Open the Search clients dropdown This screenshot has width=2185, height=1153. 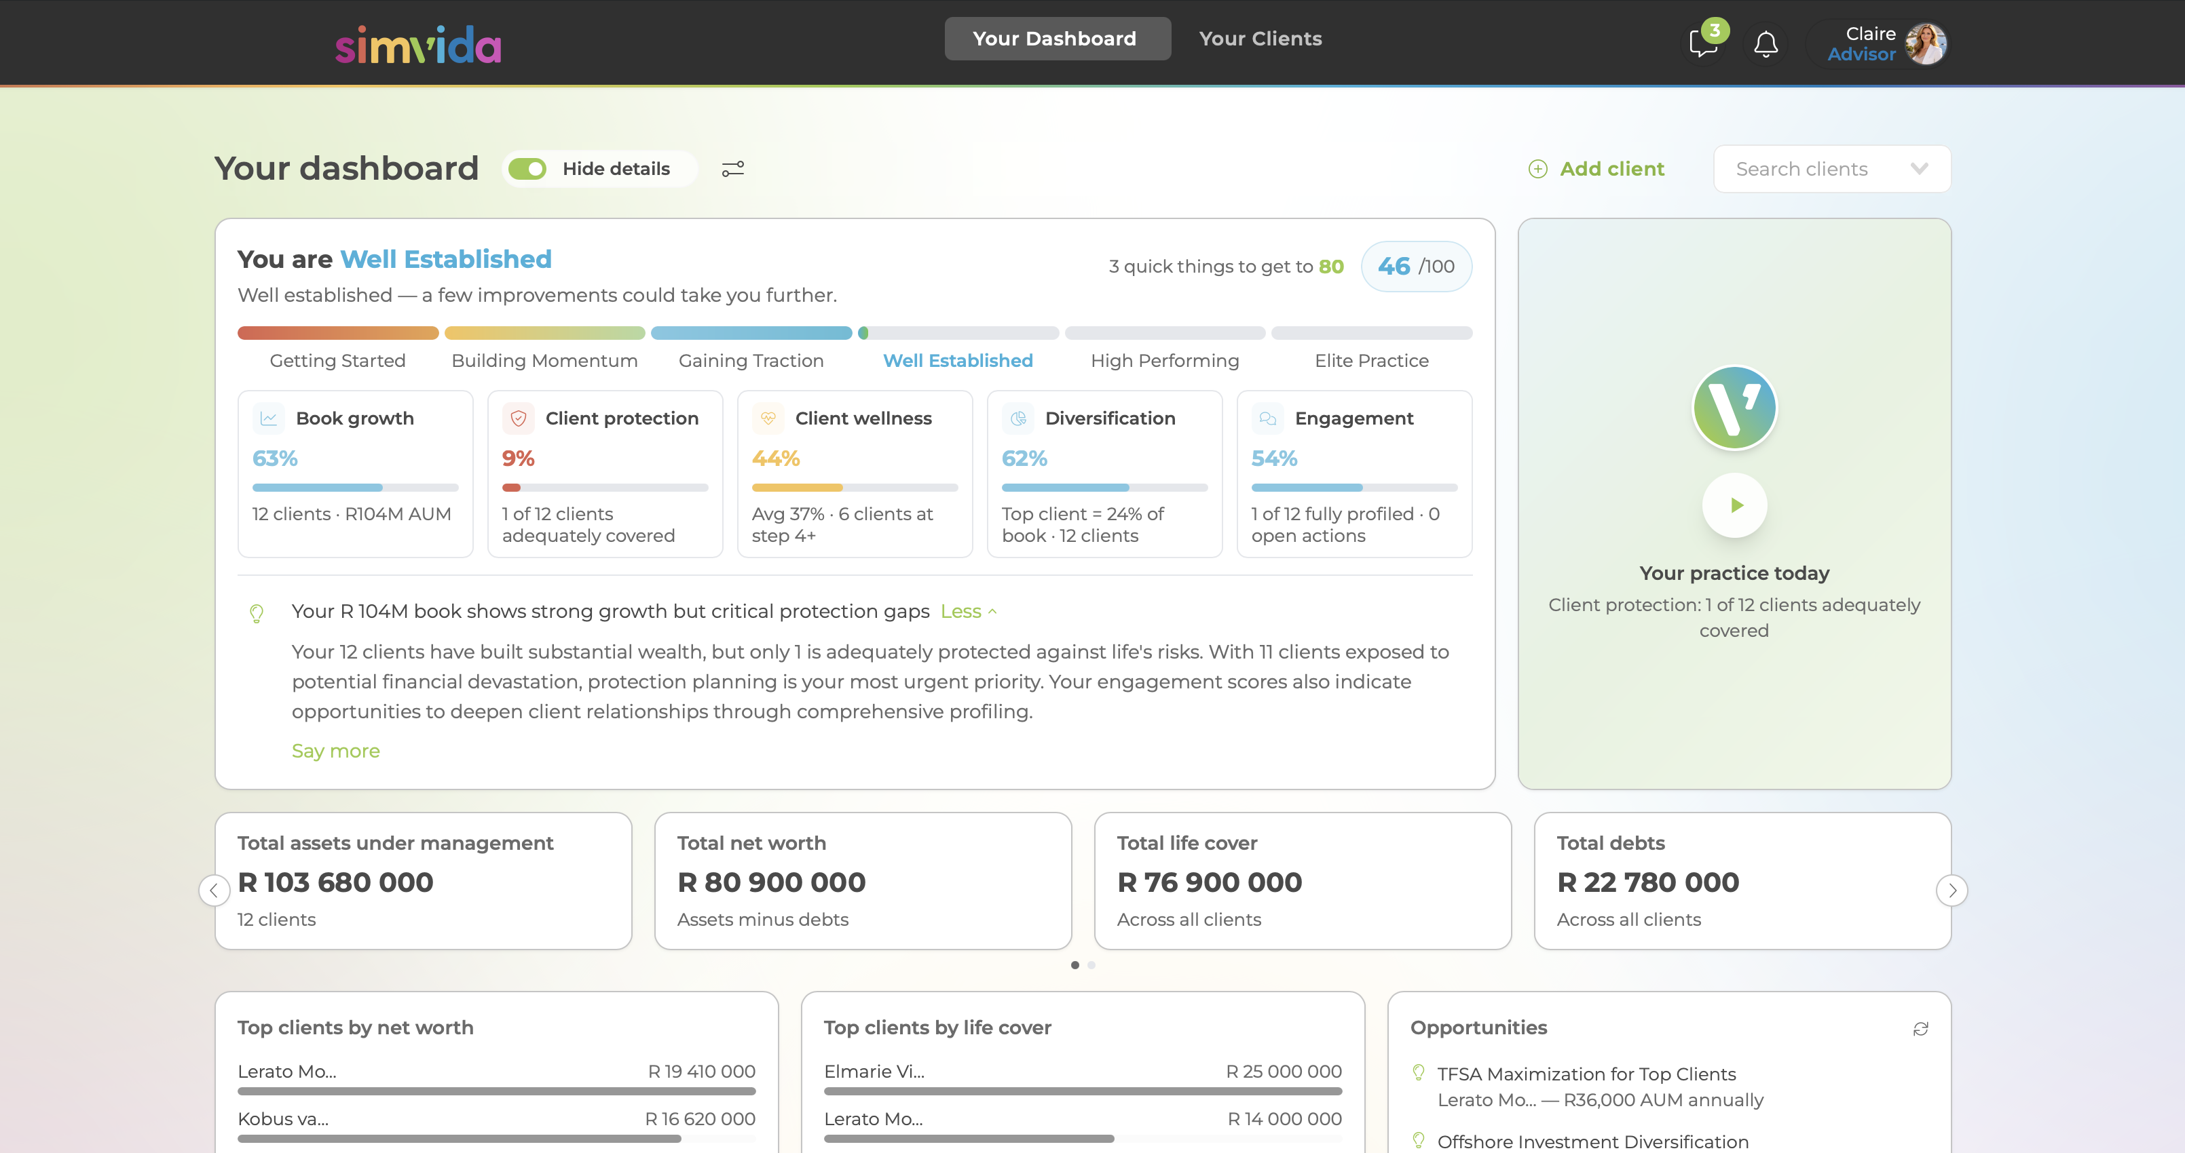tap(1832, 169)
